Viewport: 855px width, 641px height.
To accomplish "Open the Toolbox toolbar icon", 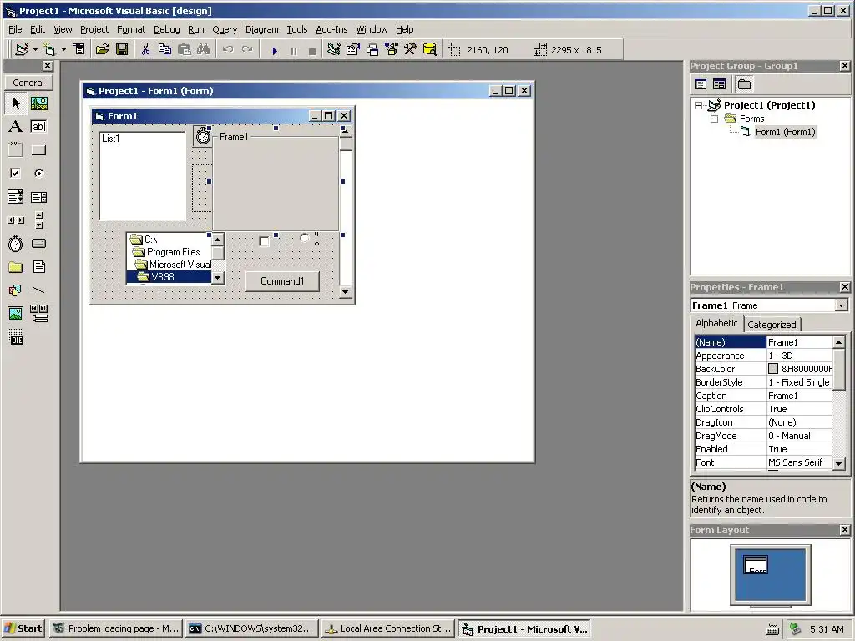I will coord(411,49).
